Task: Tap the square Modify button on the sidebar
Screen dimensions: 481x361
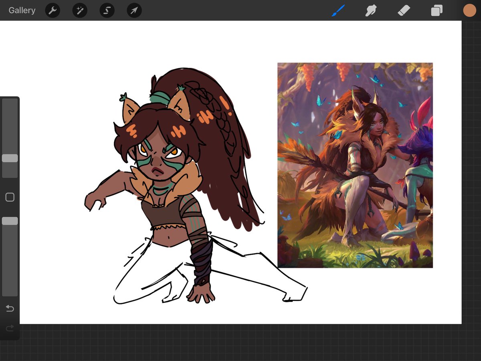Action: (x=10, y=197)
